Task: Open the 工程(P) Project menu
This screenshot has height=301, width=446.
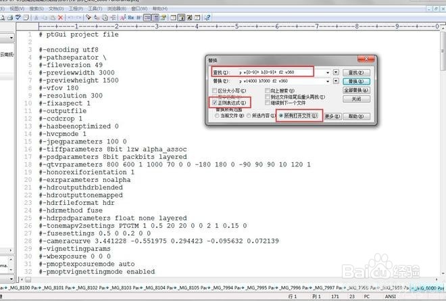Action: pyautogui.click(x=76, y=9)
